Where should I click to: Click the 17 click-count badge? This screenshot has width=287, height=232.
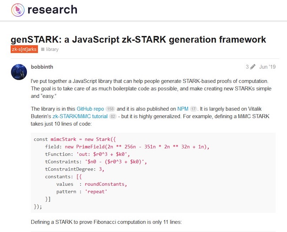tap(193, 109)
